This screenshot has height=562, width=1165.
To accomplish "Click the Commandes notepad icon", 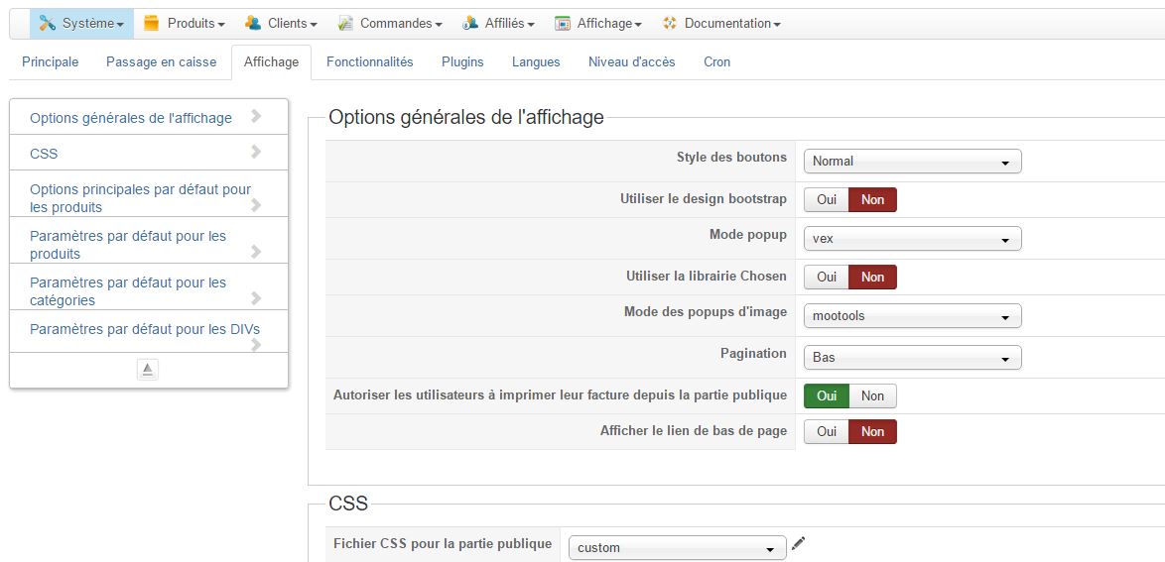I will coord(345,23).
